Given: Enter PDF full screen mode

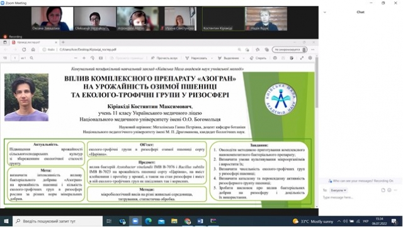Looking at the screenshot, I should pos(302,58).
